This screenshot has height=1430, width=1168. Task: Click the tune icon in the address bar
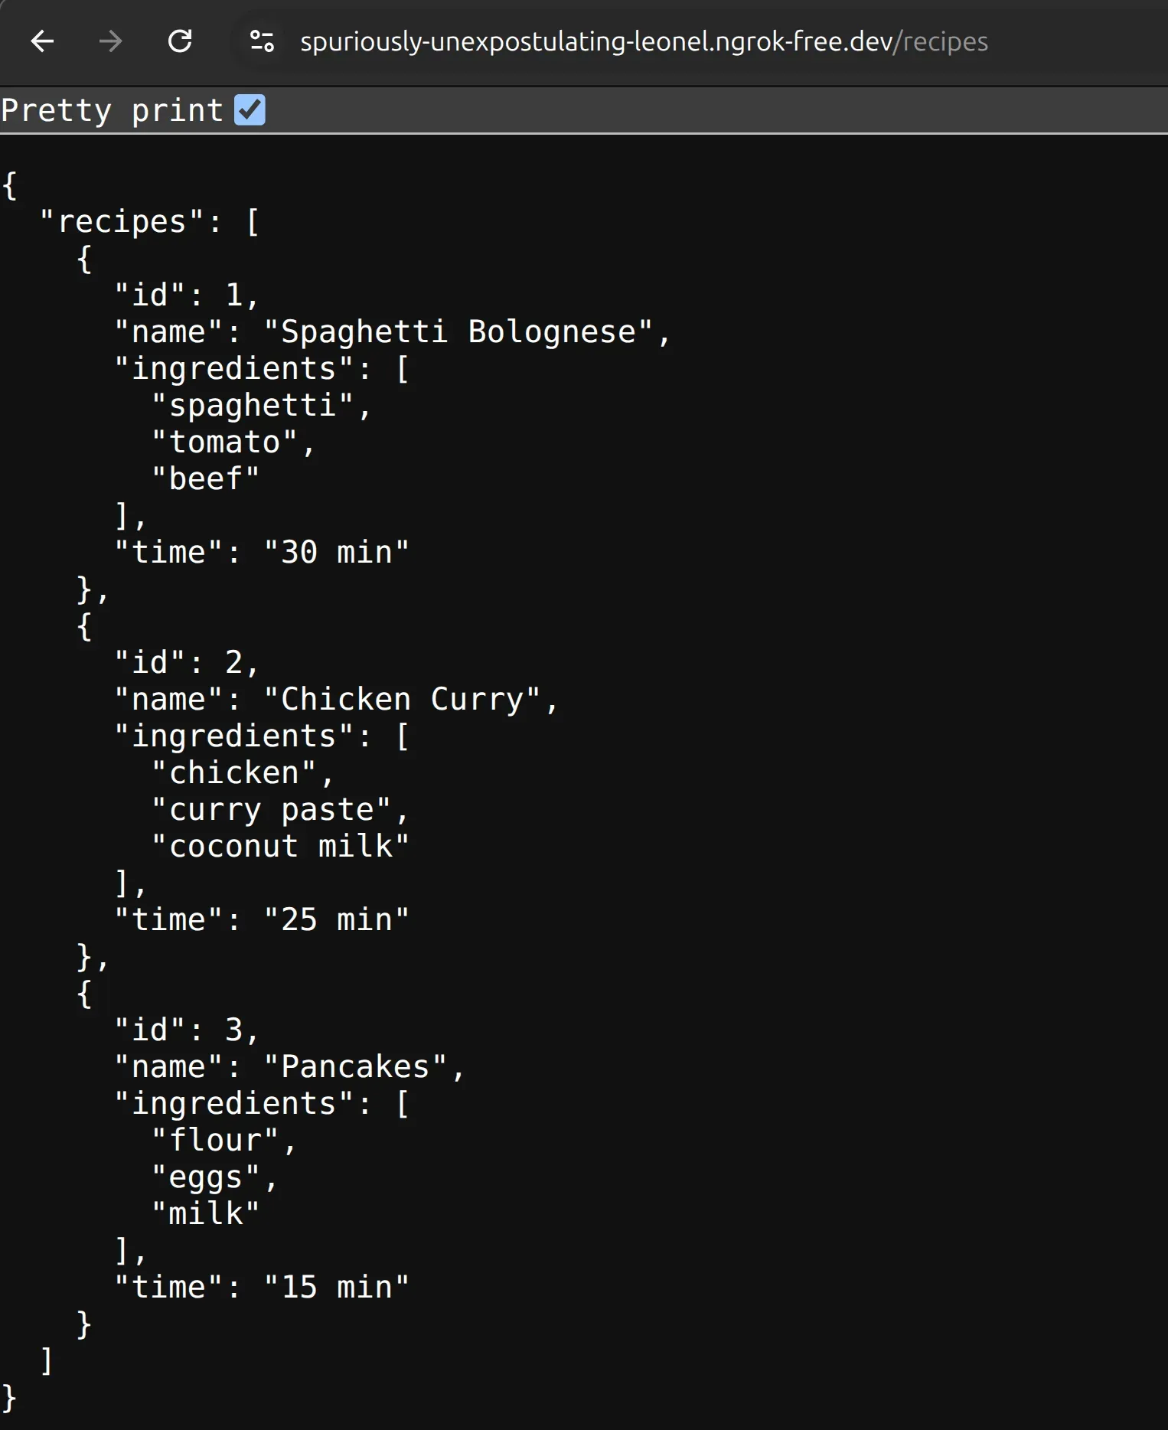(x=262, y=41)
